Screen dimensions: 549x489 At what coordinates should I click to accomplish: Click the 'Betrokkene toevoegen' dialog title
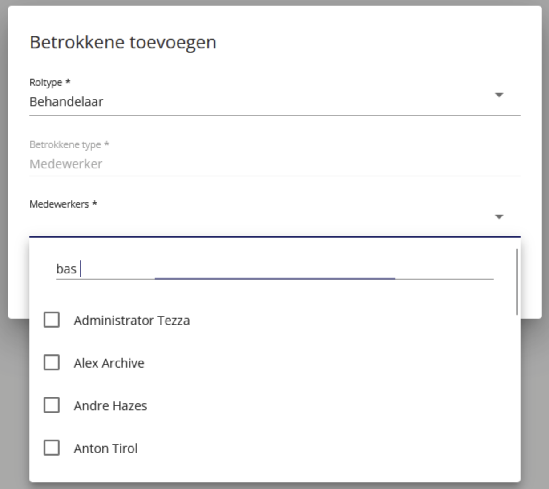tap(123, 43)
